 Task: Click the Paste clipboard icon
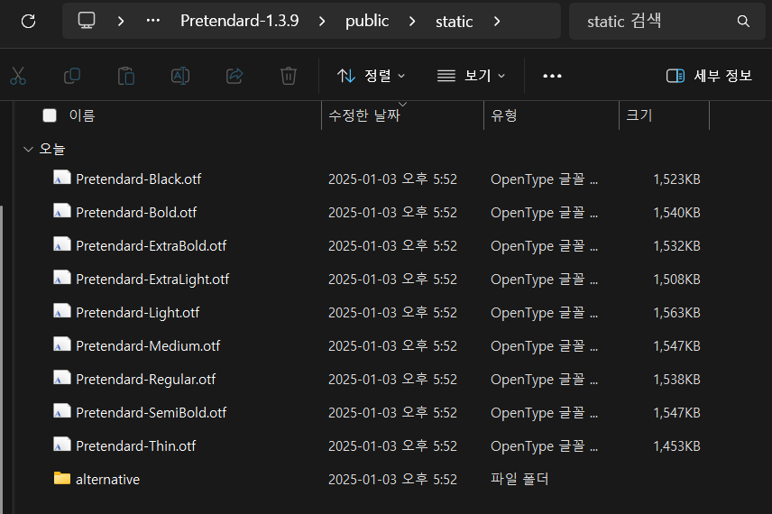click(x=126, y=76)
